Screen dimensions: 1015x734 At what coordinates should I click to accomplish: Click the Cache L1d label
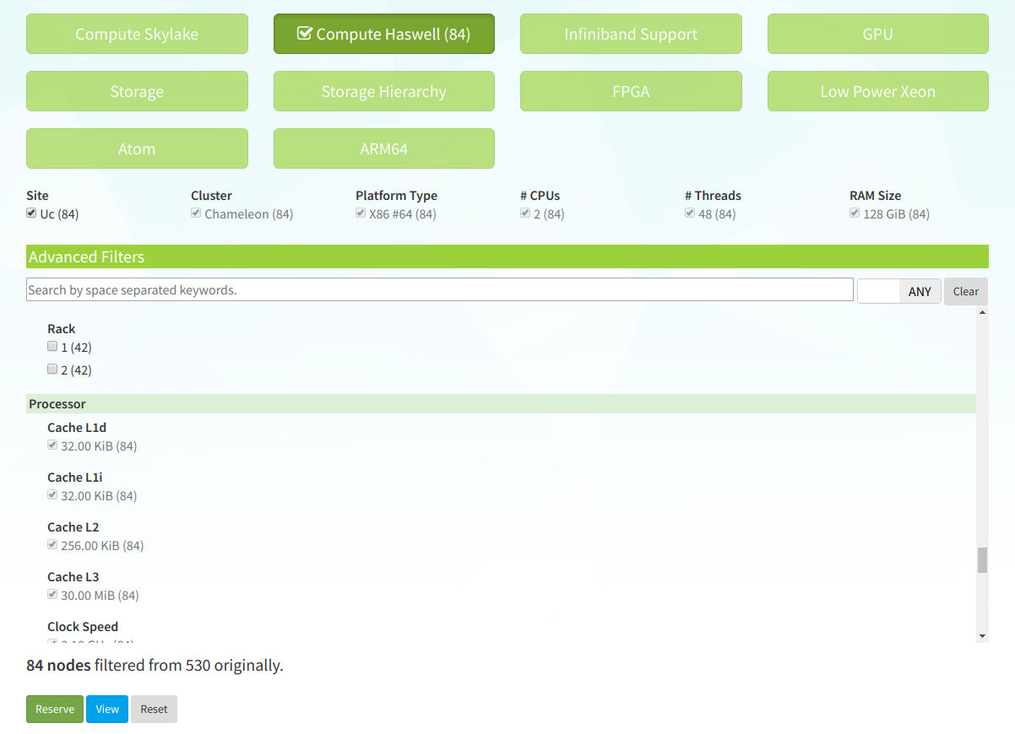click(77, 428)
